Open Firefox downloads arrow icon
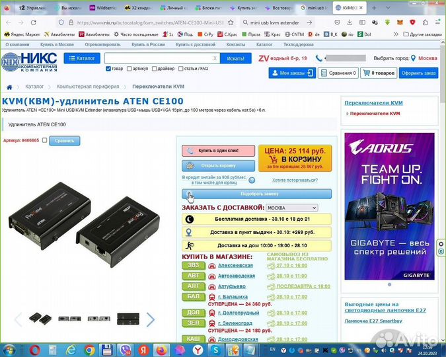The image size is (446, 357). tap(350, 22)
